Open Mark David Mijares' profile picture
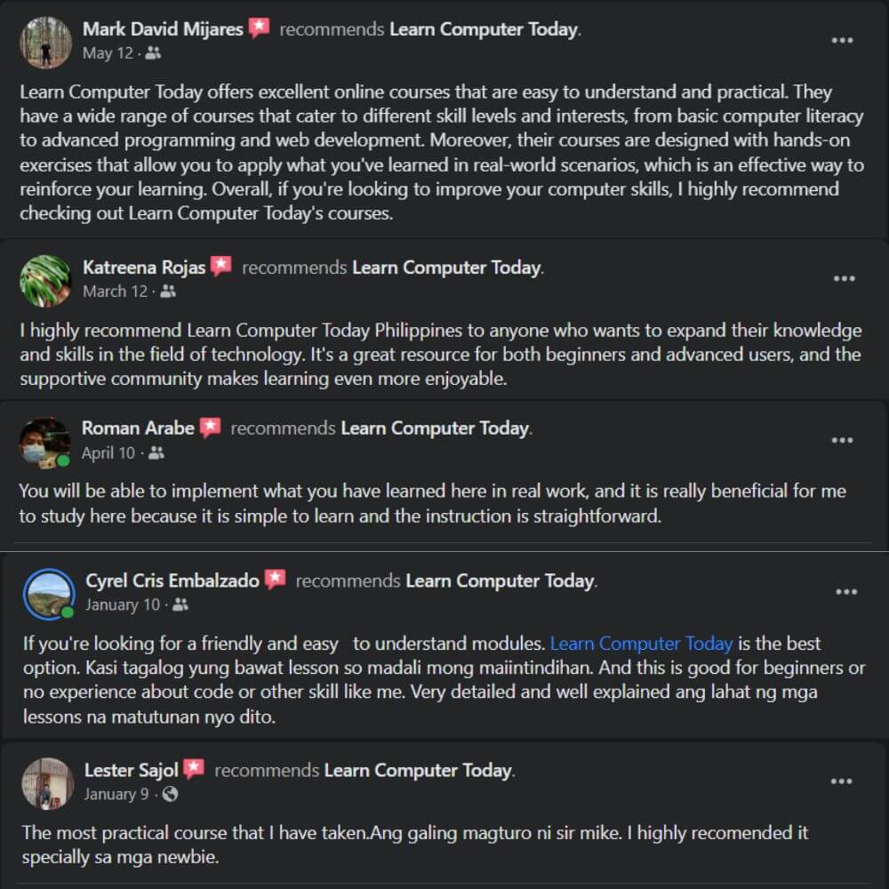 click(45, 41)
